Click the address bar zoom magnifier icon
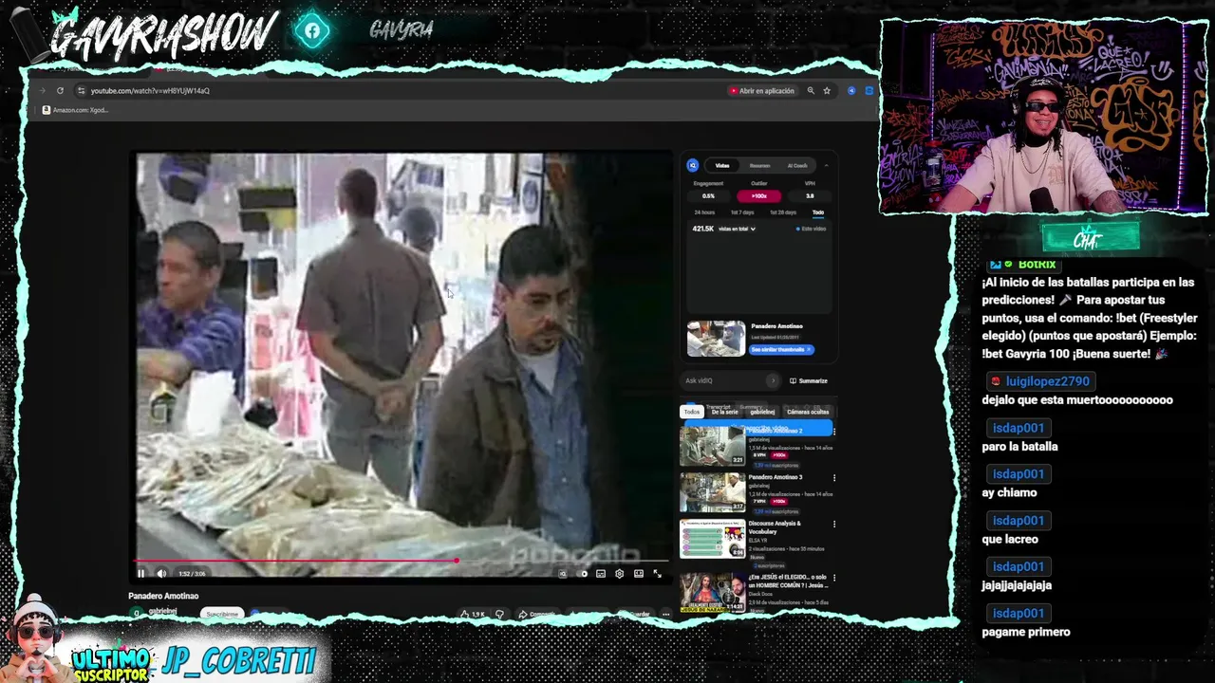 (x=811, y=90)
